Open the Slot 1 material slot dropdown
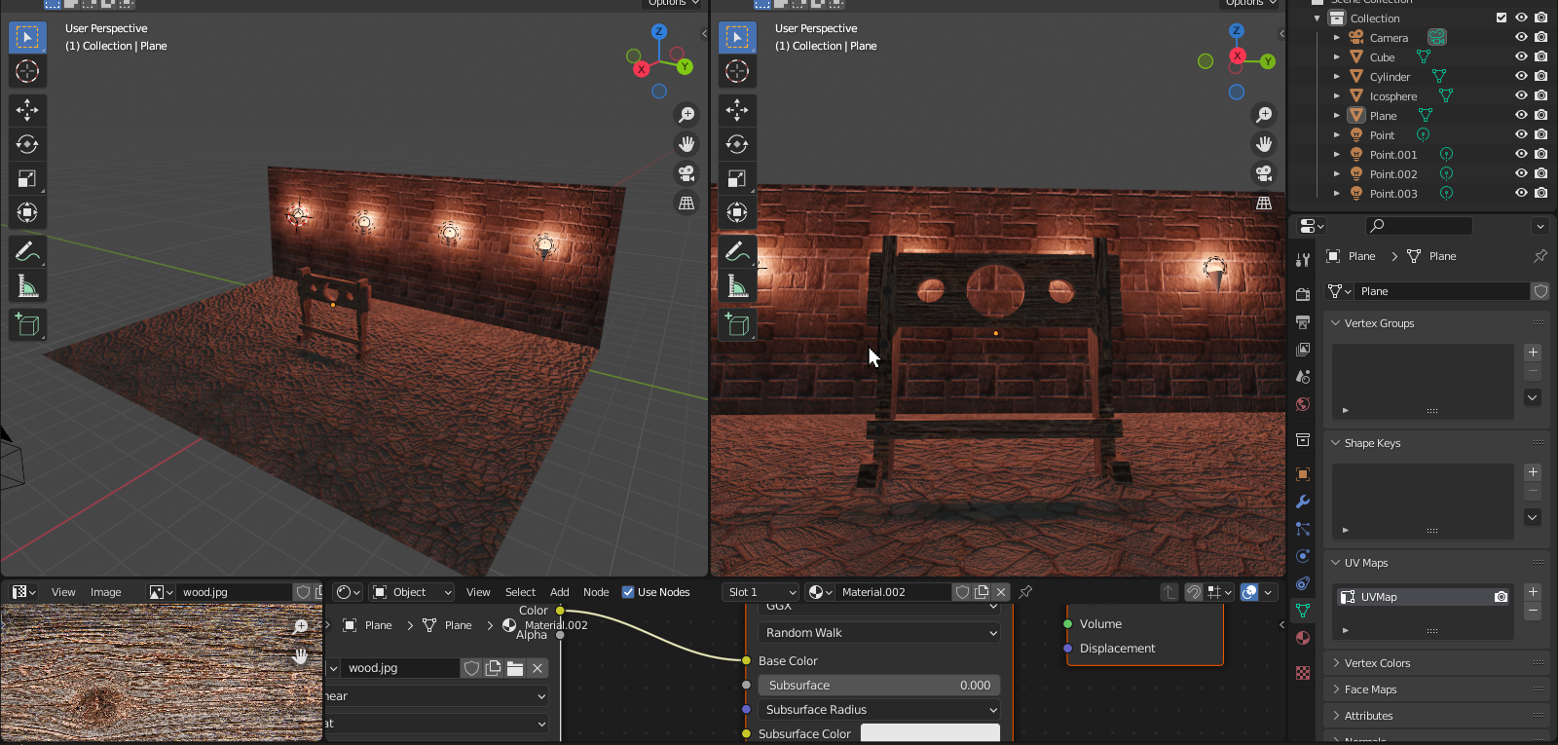 pos(761,592)
